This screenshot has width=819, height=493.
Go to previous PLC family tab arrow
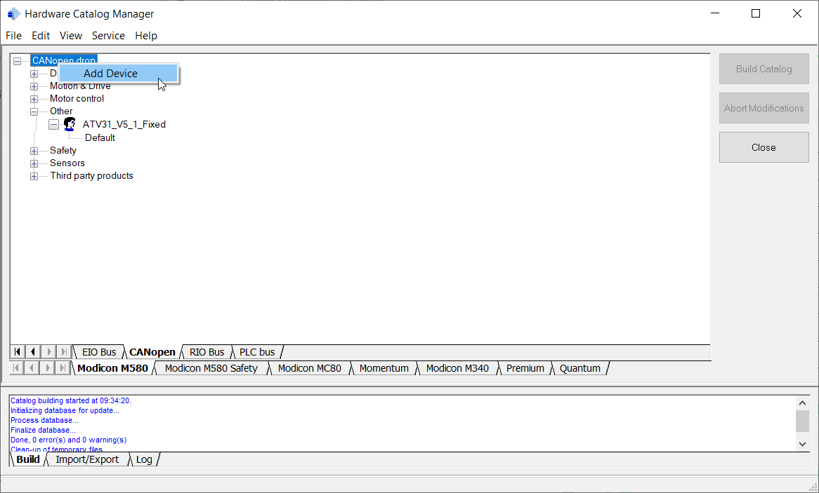tap(32, 367)
